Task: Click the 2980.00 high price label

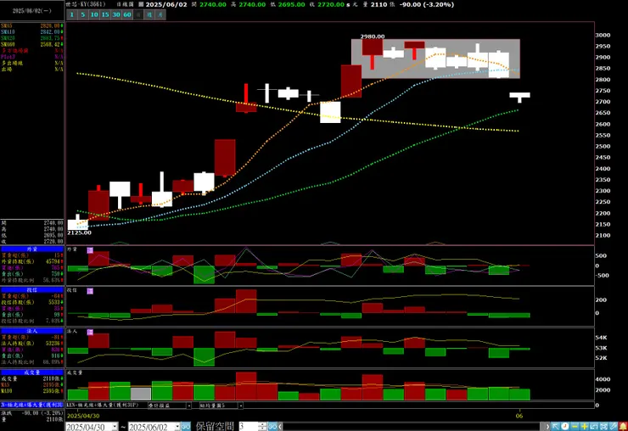Action: [373, 36]
